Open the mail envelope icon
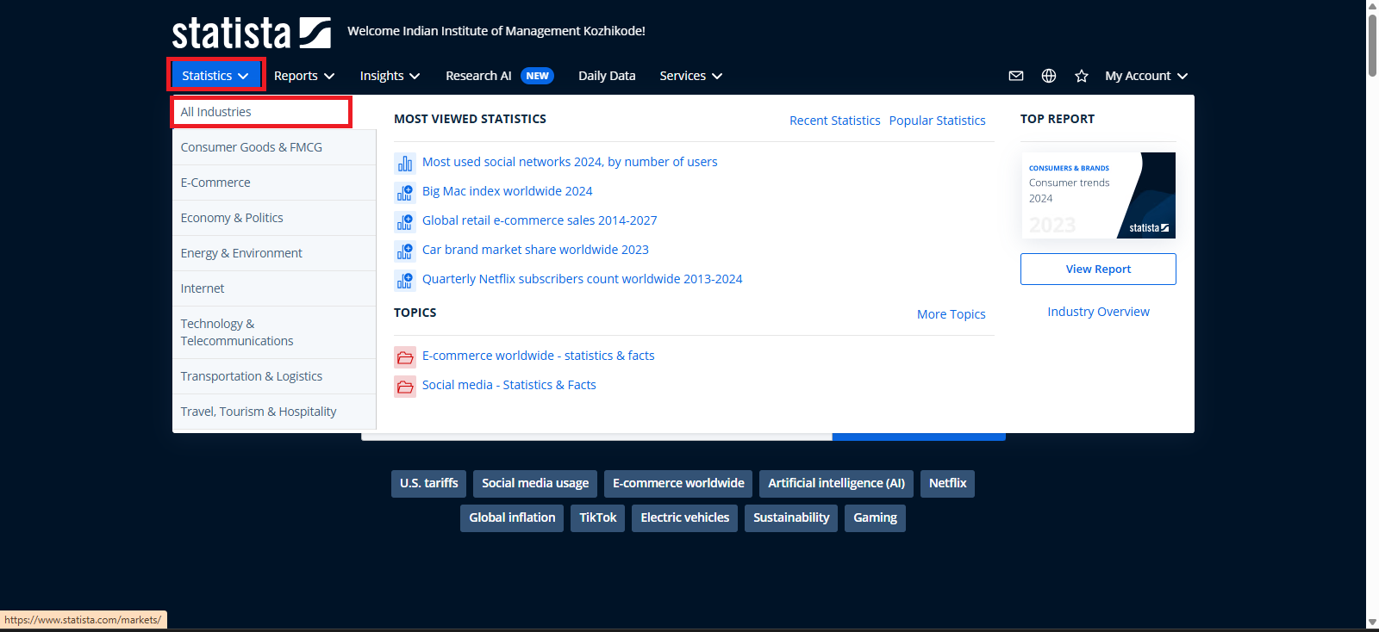Viewport: 1379px width, 632px height. coord(1016,76)
